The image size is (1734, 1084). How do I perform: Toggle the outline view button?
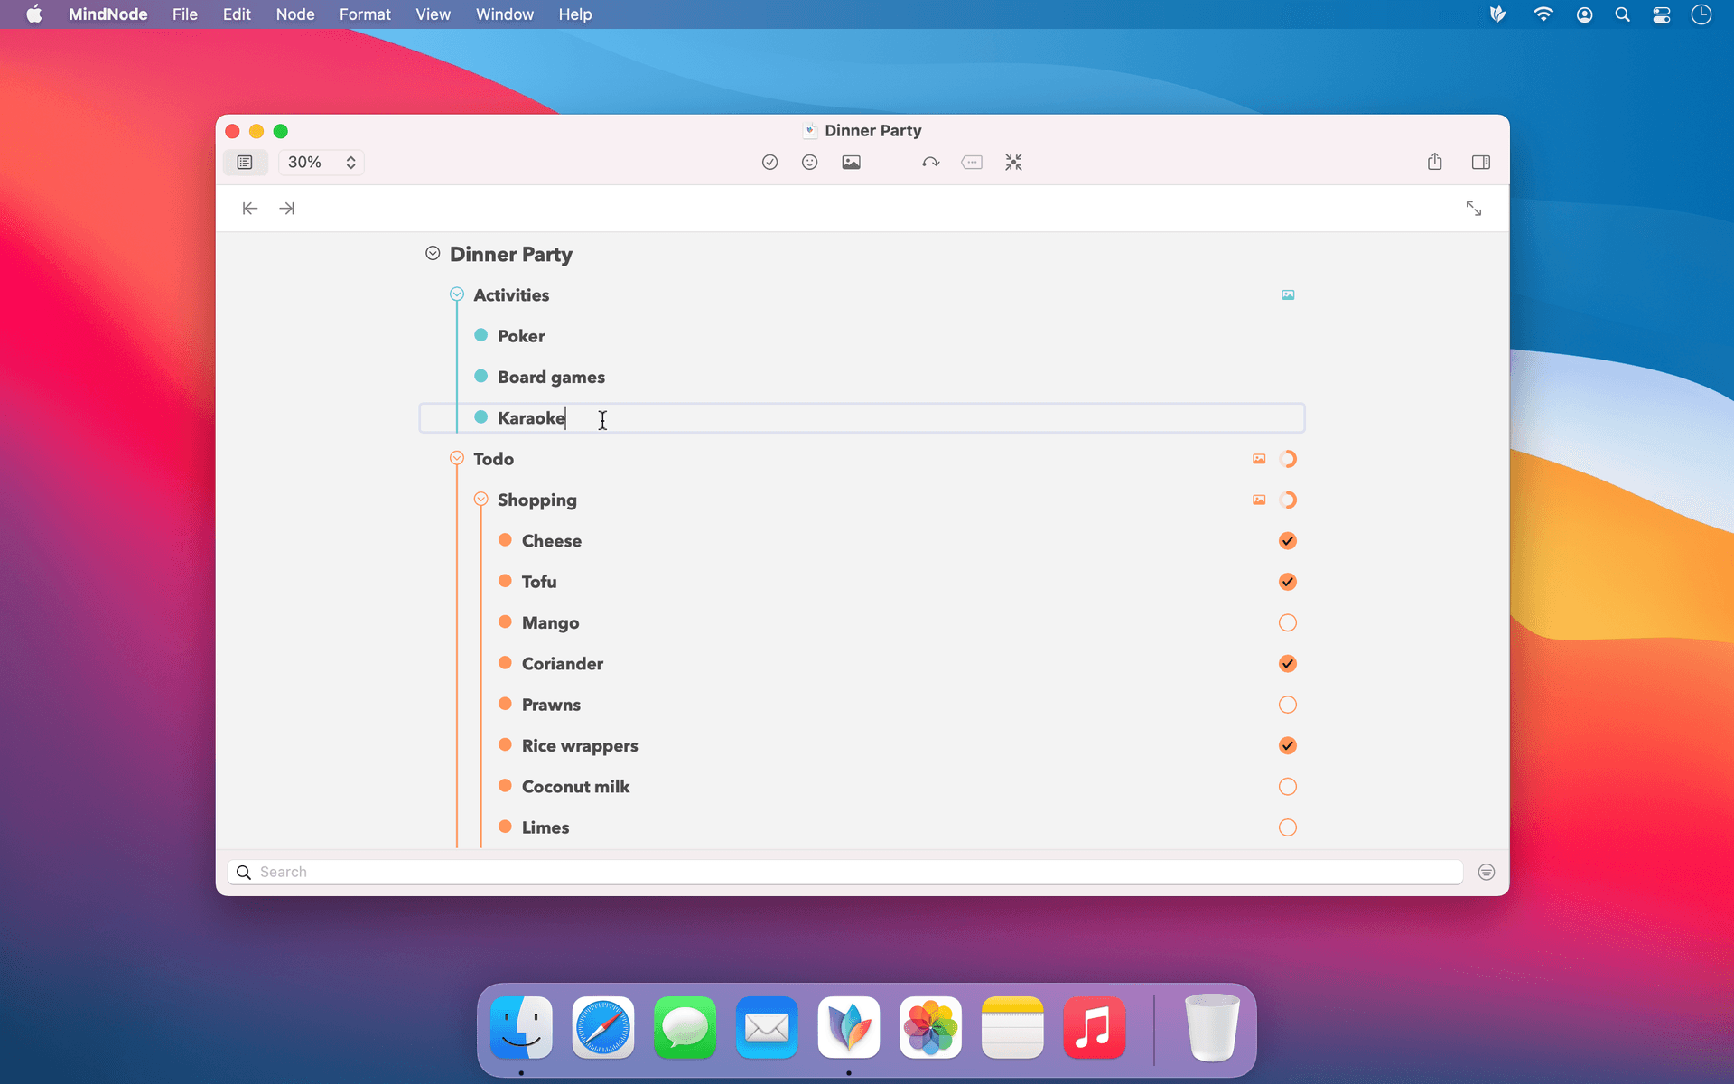click(x=245, y=162)
